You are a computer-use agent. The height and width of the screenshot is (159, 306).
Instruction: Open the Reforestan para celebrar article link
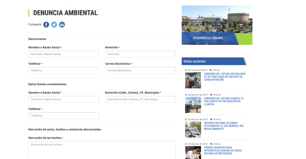point(224,126)
